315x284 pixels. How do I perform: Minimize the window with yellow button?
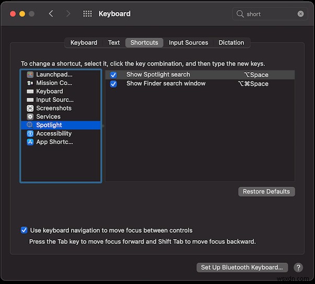[x=22, y=14]
